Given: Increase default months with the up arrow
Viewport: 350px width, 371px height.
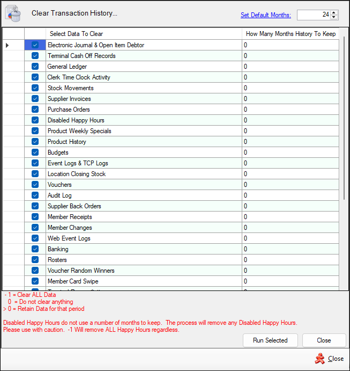Looking at the screenshot, I should point(334,13).
